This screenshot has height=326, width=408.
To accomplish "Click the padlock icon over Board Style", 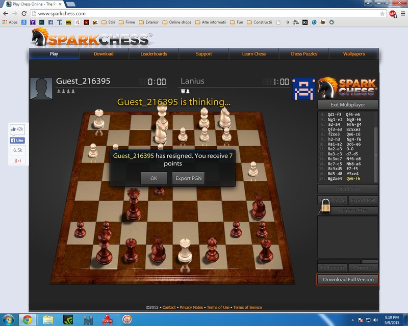I will [325, 205].
